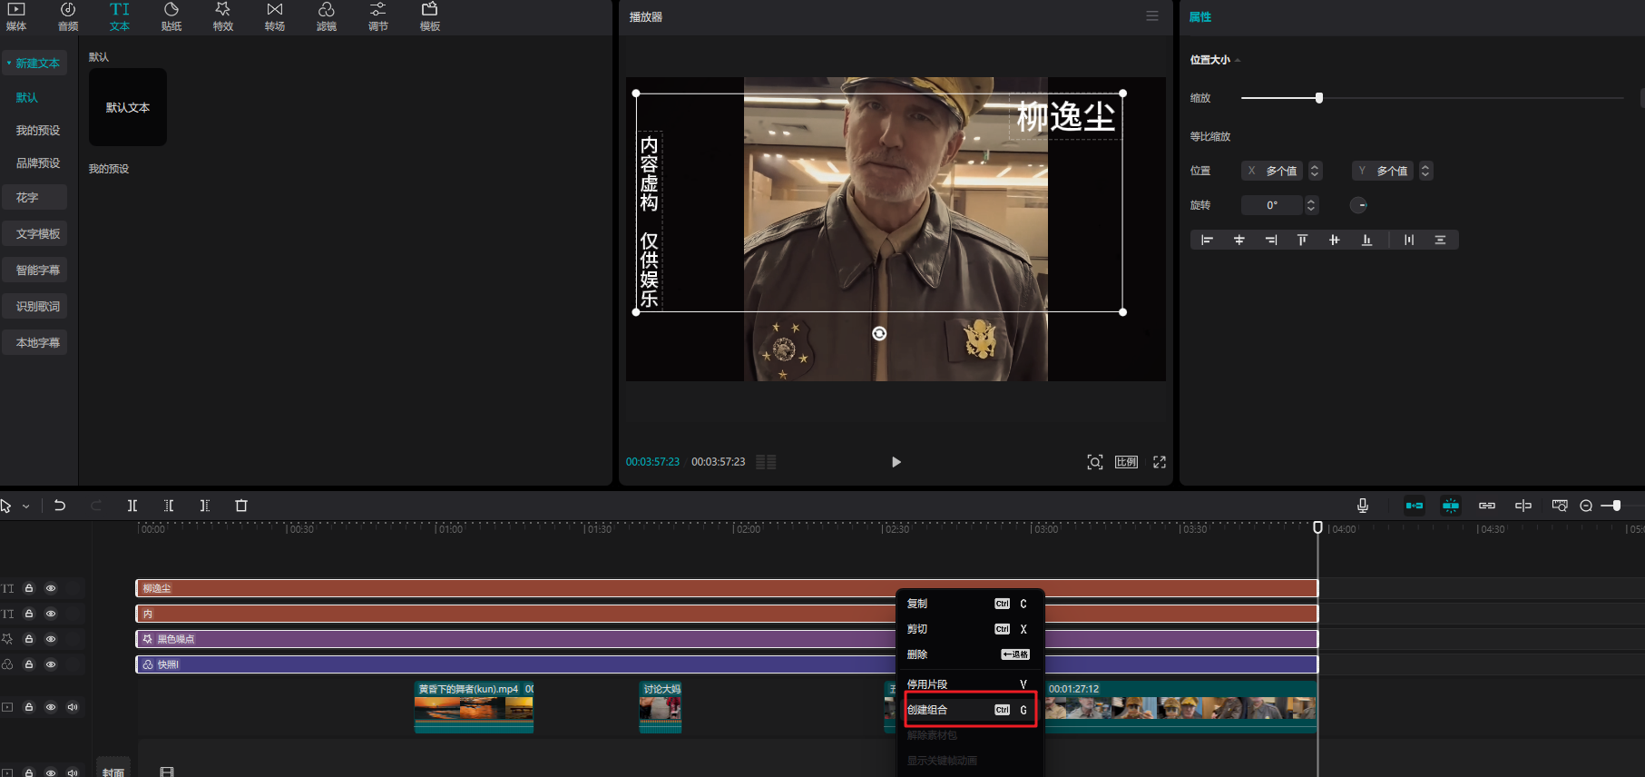This screenshot has height=777, width=1645.
Task: Hide the 柳逸尘 text track with eye icon
Action: (x=51, y=588)
